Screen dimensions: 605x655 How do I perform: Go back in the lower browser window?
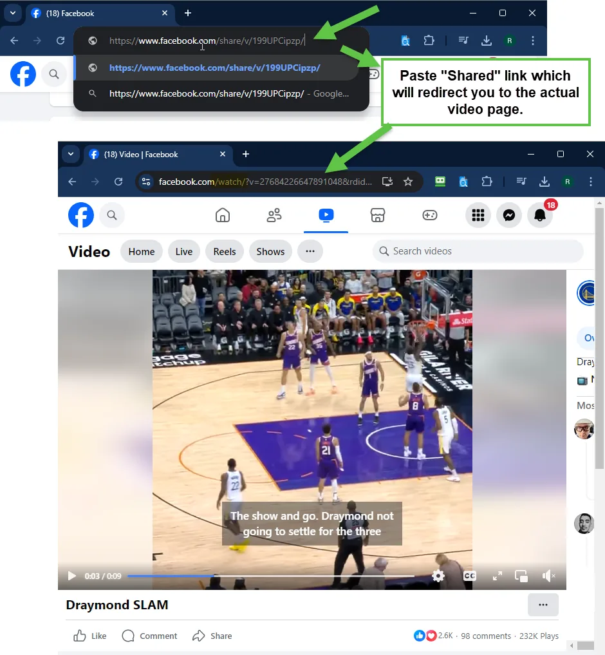[72, 182]
